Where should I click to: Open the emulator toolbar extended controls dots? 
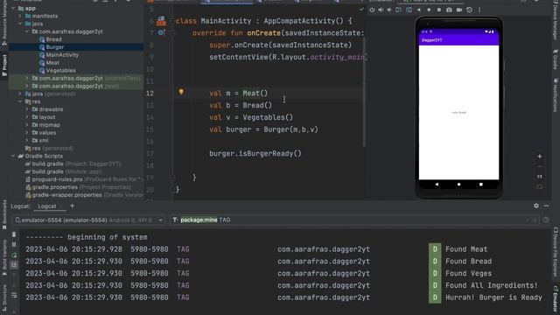coord(479,10)
